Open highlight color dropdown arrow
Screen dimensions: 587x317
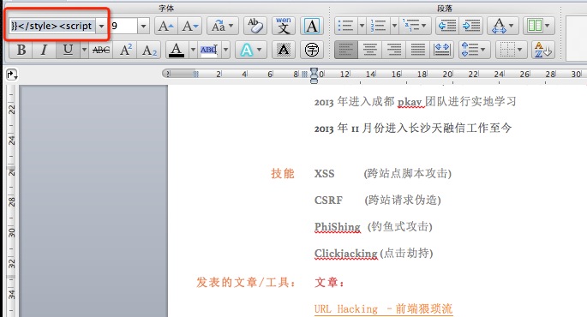pos(225,50)
